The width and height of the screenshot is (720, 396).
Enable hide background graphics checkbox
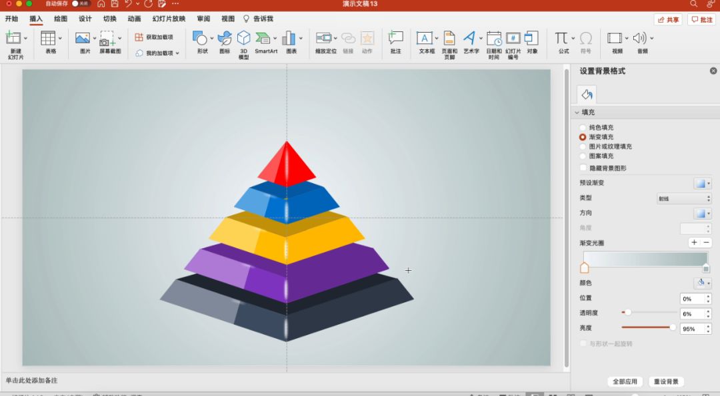pyautogui.click(x=583, y=168)
